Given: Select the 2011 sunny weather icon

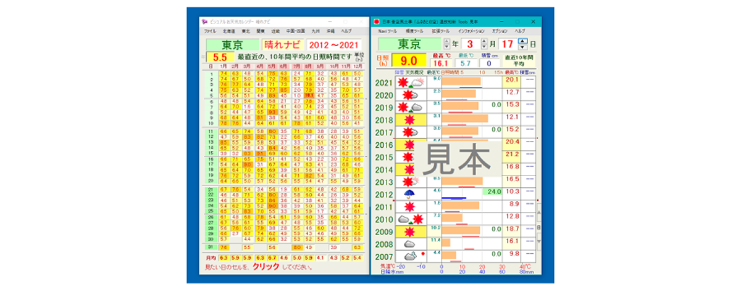Looking at the screenshot, I should coord(409,206).
